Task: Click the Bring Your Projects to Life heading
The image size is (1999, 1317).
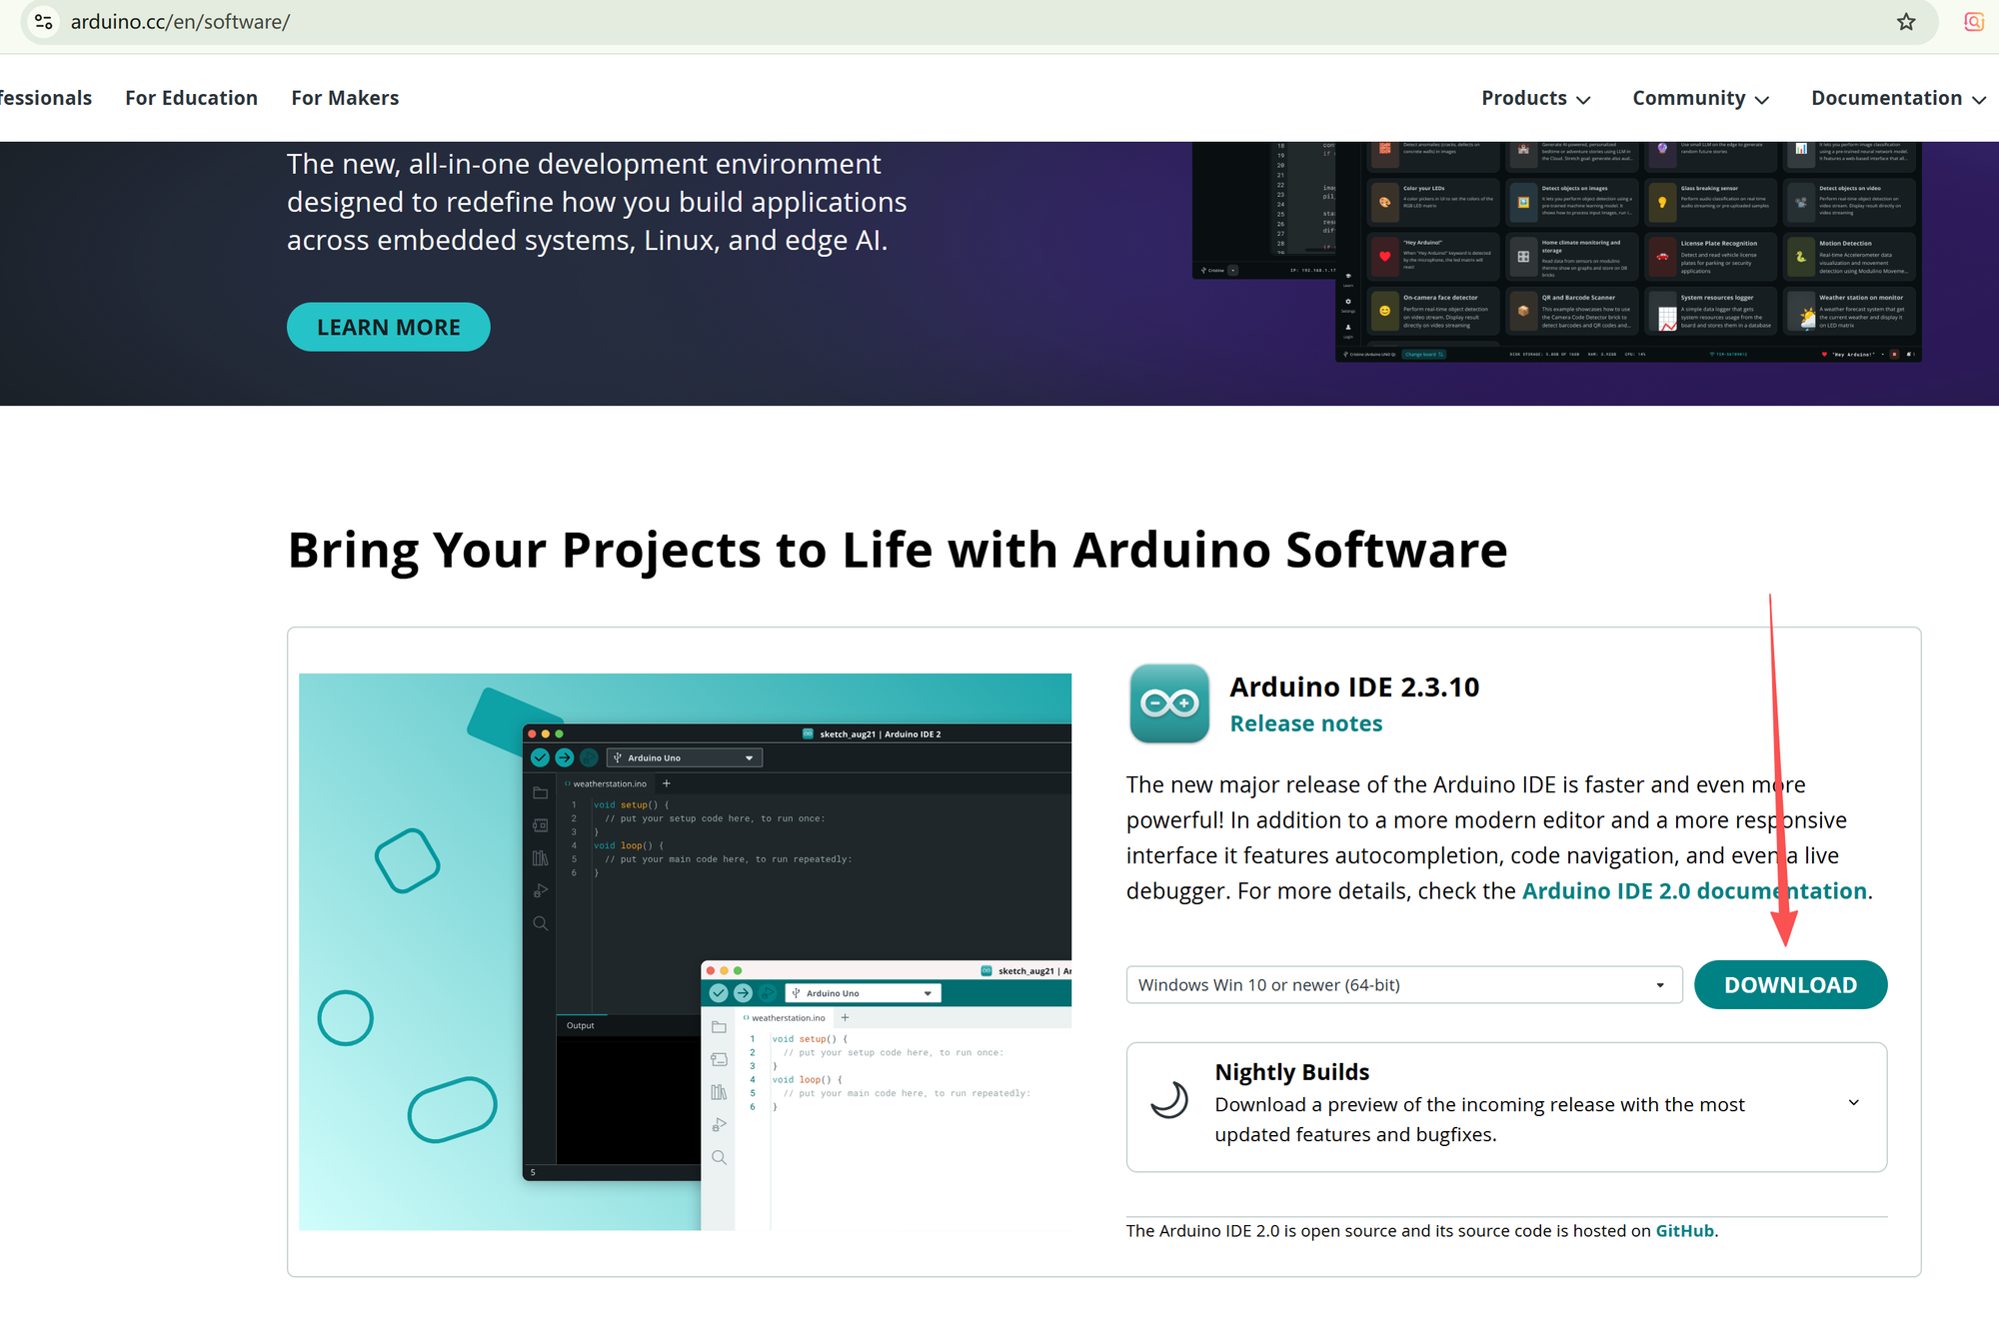Action: click(x=898, y=550)
